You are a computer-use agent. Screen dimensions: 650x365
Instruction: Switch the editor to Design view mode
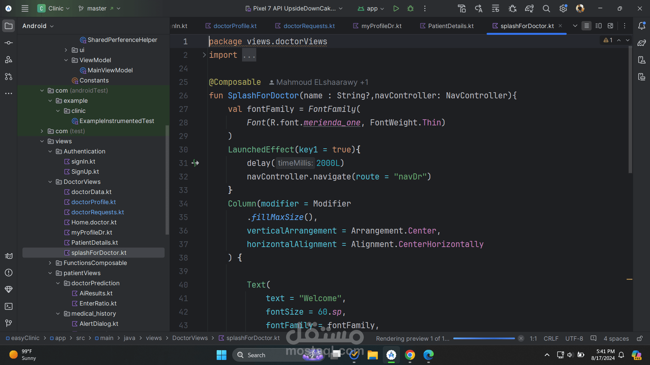[610, 26]
